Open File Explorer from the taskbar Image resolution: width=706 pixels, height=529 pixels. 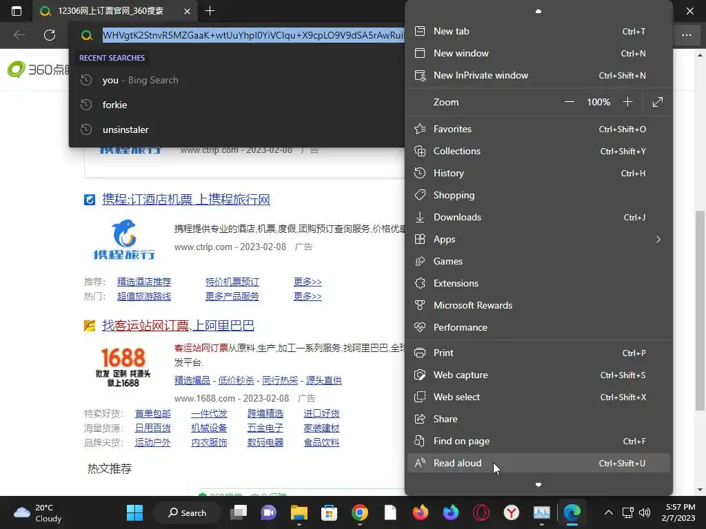[299, 512]
